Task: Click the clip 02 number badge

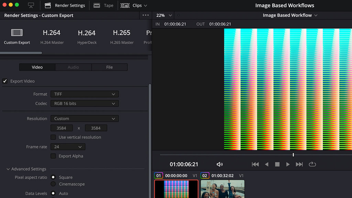Action: point(205,176)
